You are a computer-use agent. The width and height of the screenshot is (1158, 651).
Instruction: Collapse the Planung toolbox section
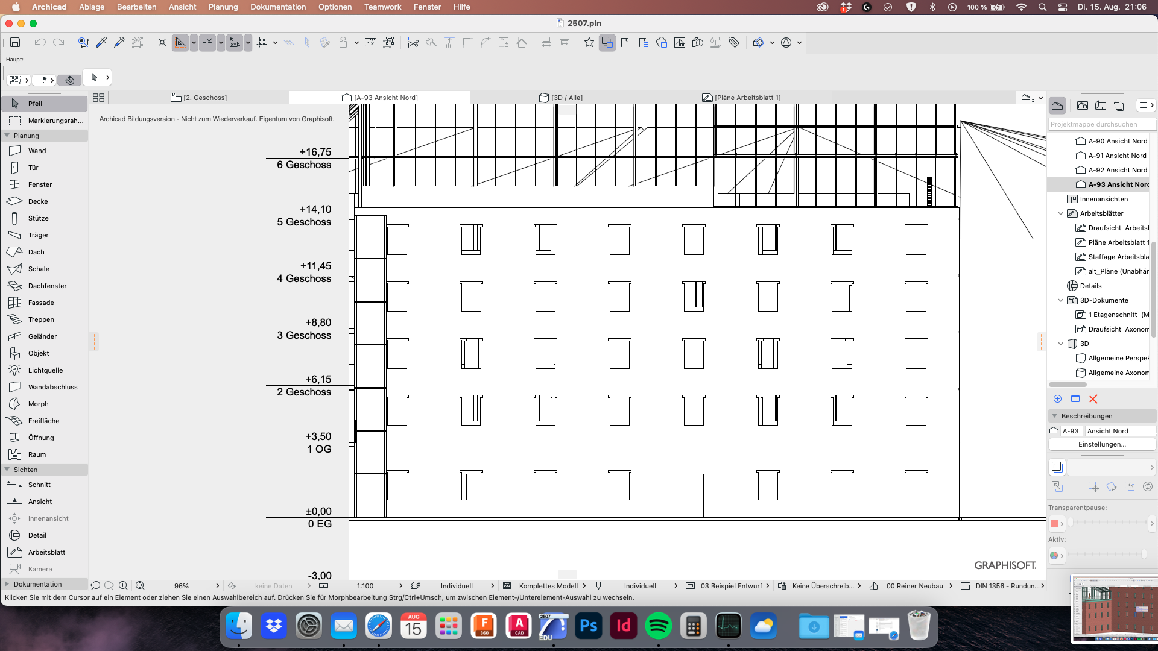point(7,136)
